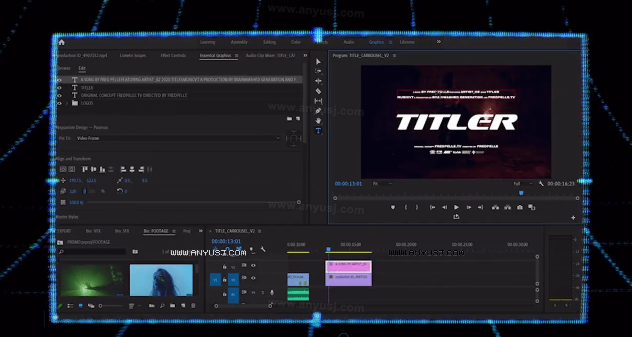Image resolution: width=632 pixels, height=337 pixels.
Task: Hide the A SONG BY FRED PELLE layer
Action: [59, 80]
